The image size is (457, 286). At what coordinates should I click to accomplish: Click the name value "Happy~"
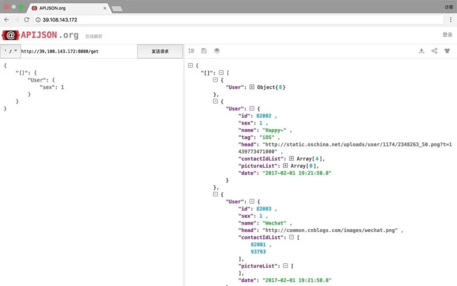274,130
